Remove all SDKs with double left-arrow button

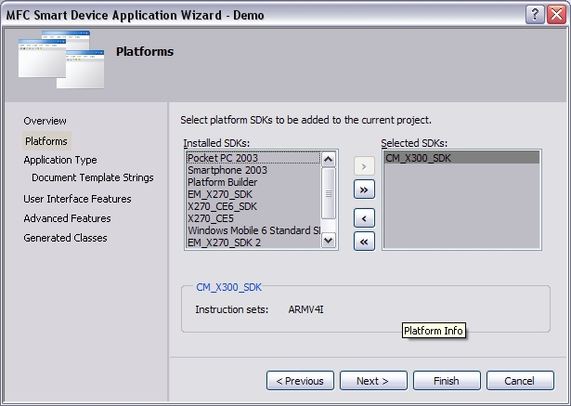pyautogui.click(x=364, y=242)
